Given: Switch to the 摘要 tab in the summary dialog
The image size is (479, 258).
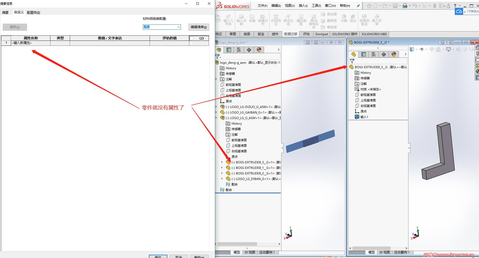Looking at the screenshot, I should (5, 13).
